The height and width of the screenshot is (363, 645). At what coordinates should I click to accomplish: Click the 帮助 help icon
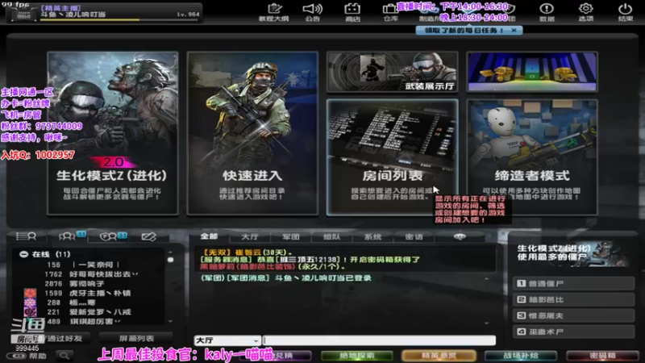click(27, 356)
